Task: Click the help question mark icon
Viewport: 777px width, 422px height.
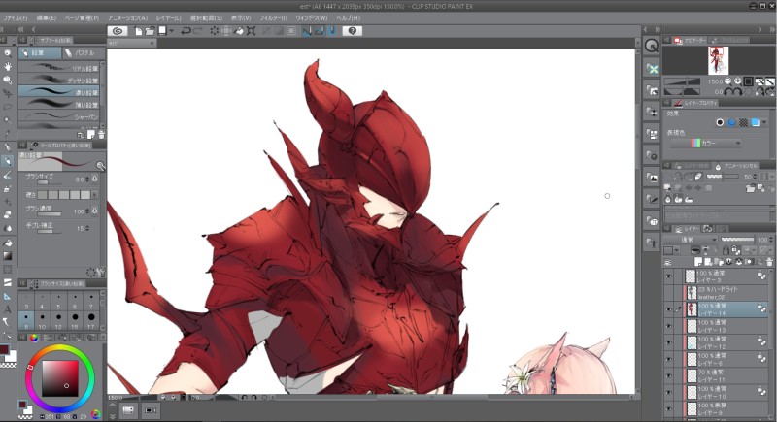Action: pyautogui.click(x=353, y=31)
